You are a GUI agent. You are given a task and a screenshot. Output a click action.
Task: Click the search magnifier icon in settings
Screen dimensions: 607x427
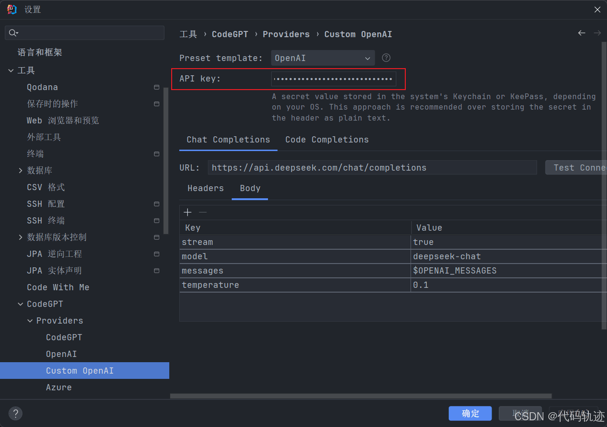(x=13, y=33)
